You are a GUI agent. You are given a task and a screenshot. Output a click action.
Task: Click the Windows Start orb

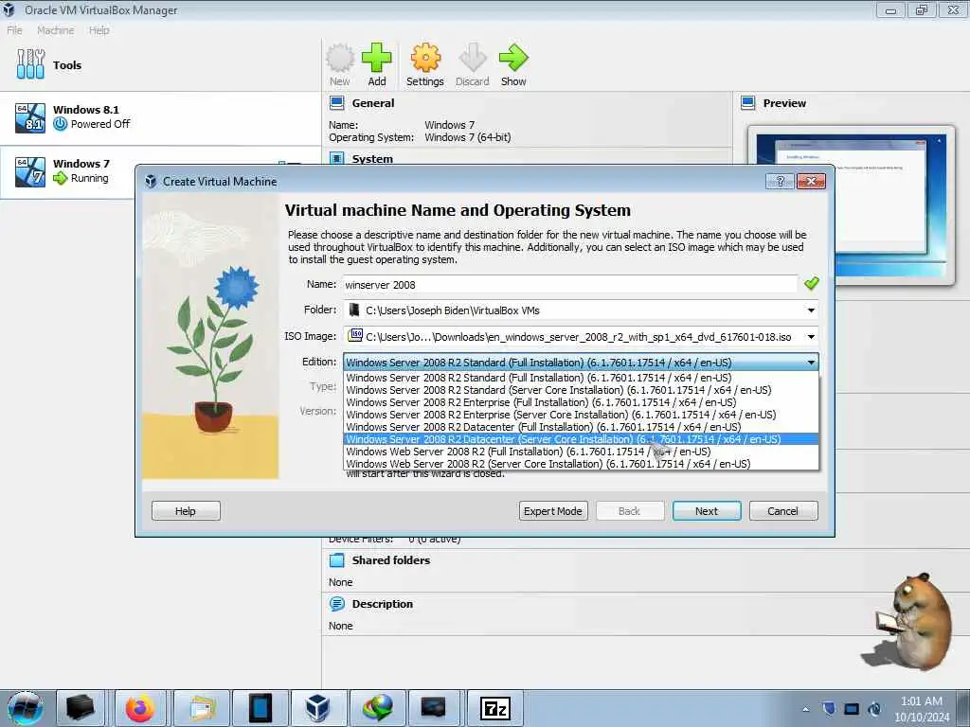tap(25, 708)
